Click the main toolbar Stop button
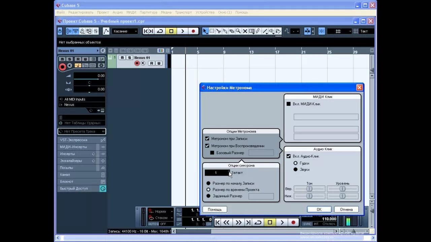This screenshot has height=242, width=431. pyautogui.click(x=171, y=31)
